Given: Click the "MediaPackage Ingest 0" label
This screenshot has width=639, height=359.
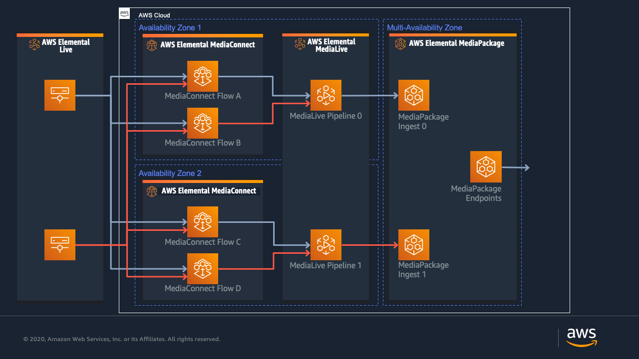Looking at the screenshot, I should 423,122.
